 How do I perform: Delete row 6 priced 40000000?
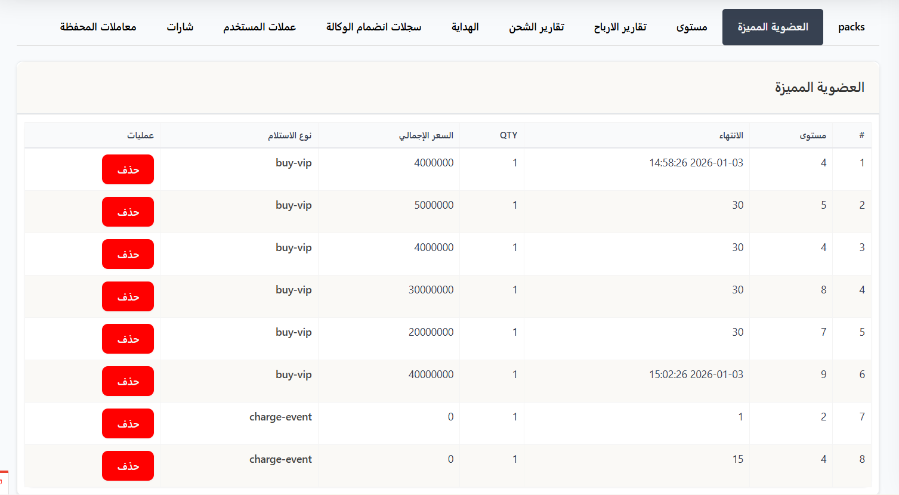click(x=128, y=381)
